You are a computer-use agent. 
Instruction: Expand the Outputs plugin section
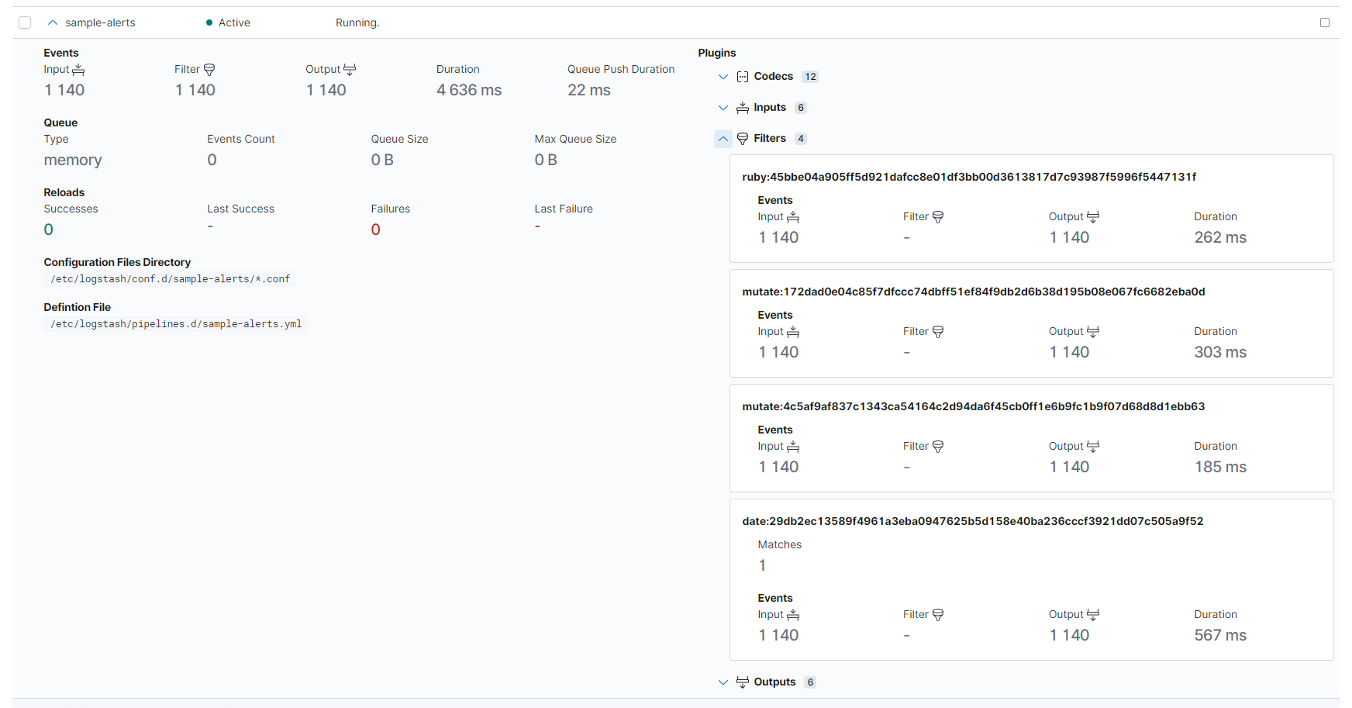coord(723,682)
